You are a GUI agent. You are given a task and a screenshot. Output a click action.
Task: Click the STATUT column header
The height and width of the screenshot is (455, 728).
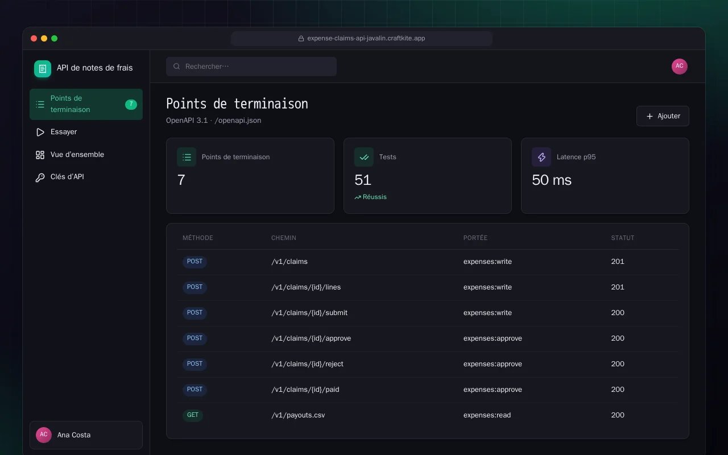(623, 238)
